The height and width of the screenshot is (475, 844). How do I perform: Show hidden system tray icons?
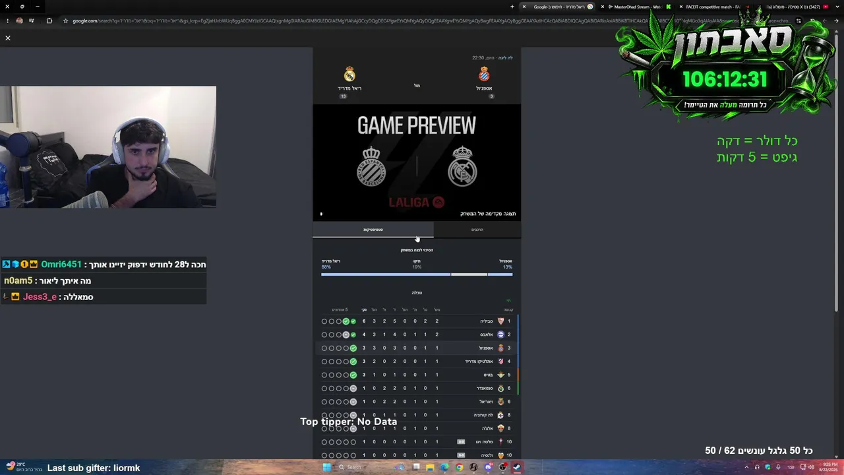coord(747,467)
